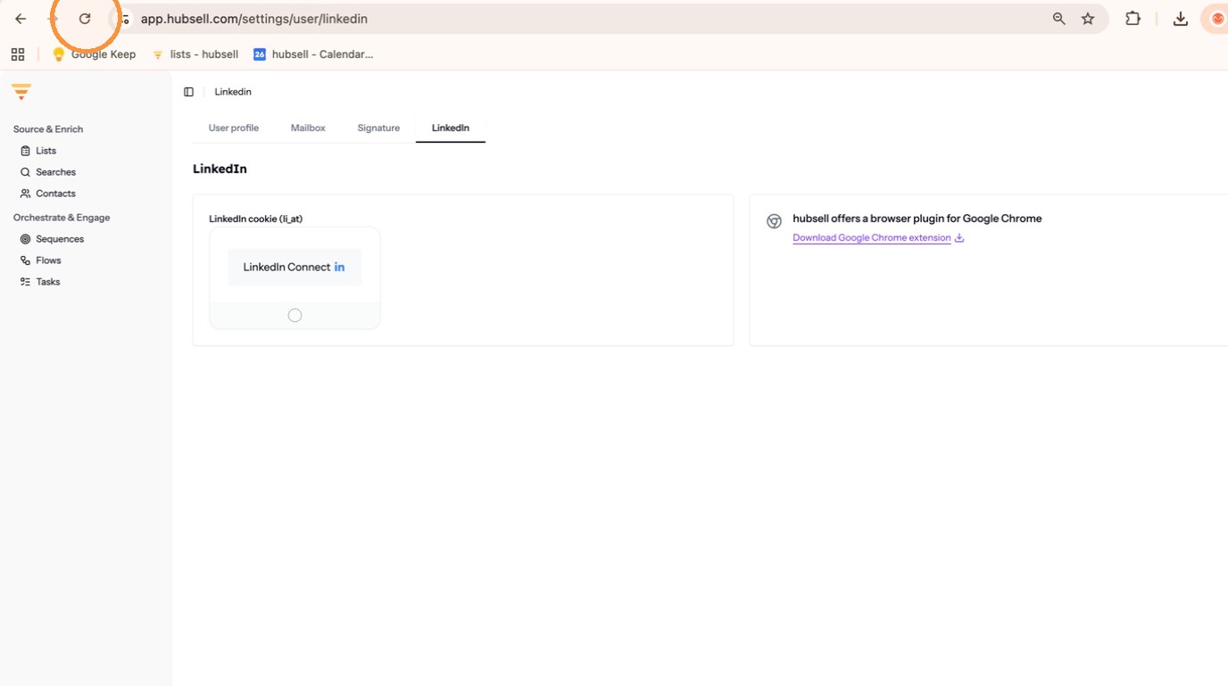The height and width of the screenshot is (686, 1228).
Task: Click the LinkedIn Connect button
Action: 295,267
